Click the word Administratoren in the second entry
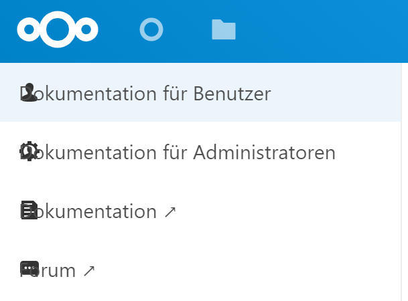This screenshot has width=408, height=301. click(x=265, y=153)
